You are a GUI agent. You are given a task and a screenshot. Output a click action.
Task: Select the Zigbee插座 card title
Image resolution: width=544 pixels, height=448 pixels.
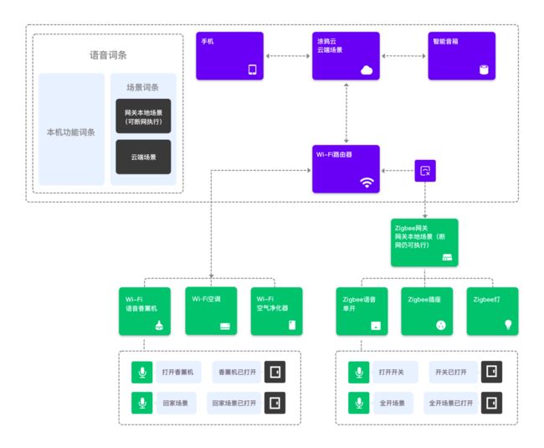coord(424,299)
